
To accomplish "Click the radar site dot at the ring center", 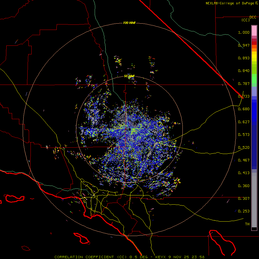I will coord(130,129).
